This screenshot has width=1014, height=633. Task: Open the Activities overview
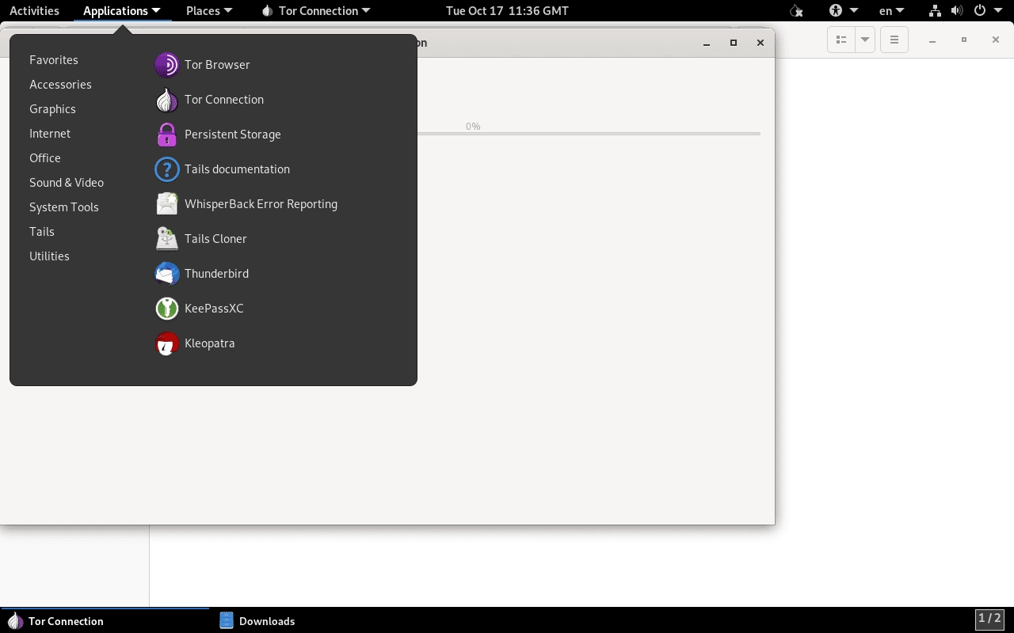[x=34, y=11]
